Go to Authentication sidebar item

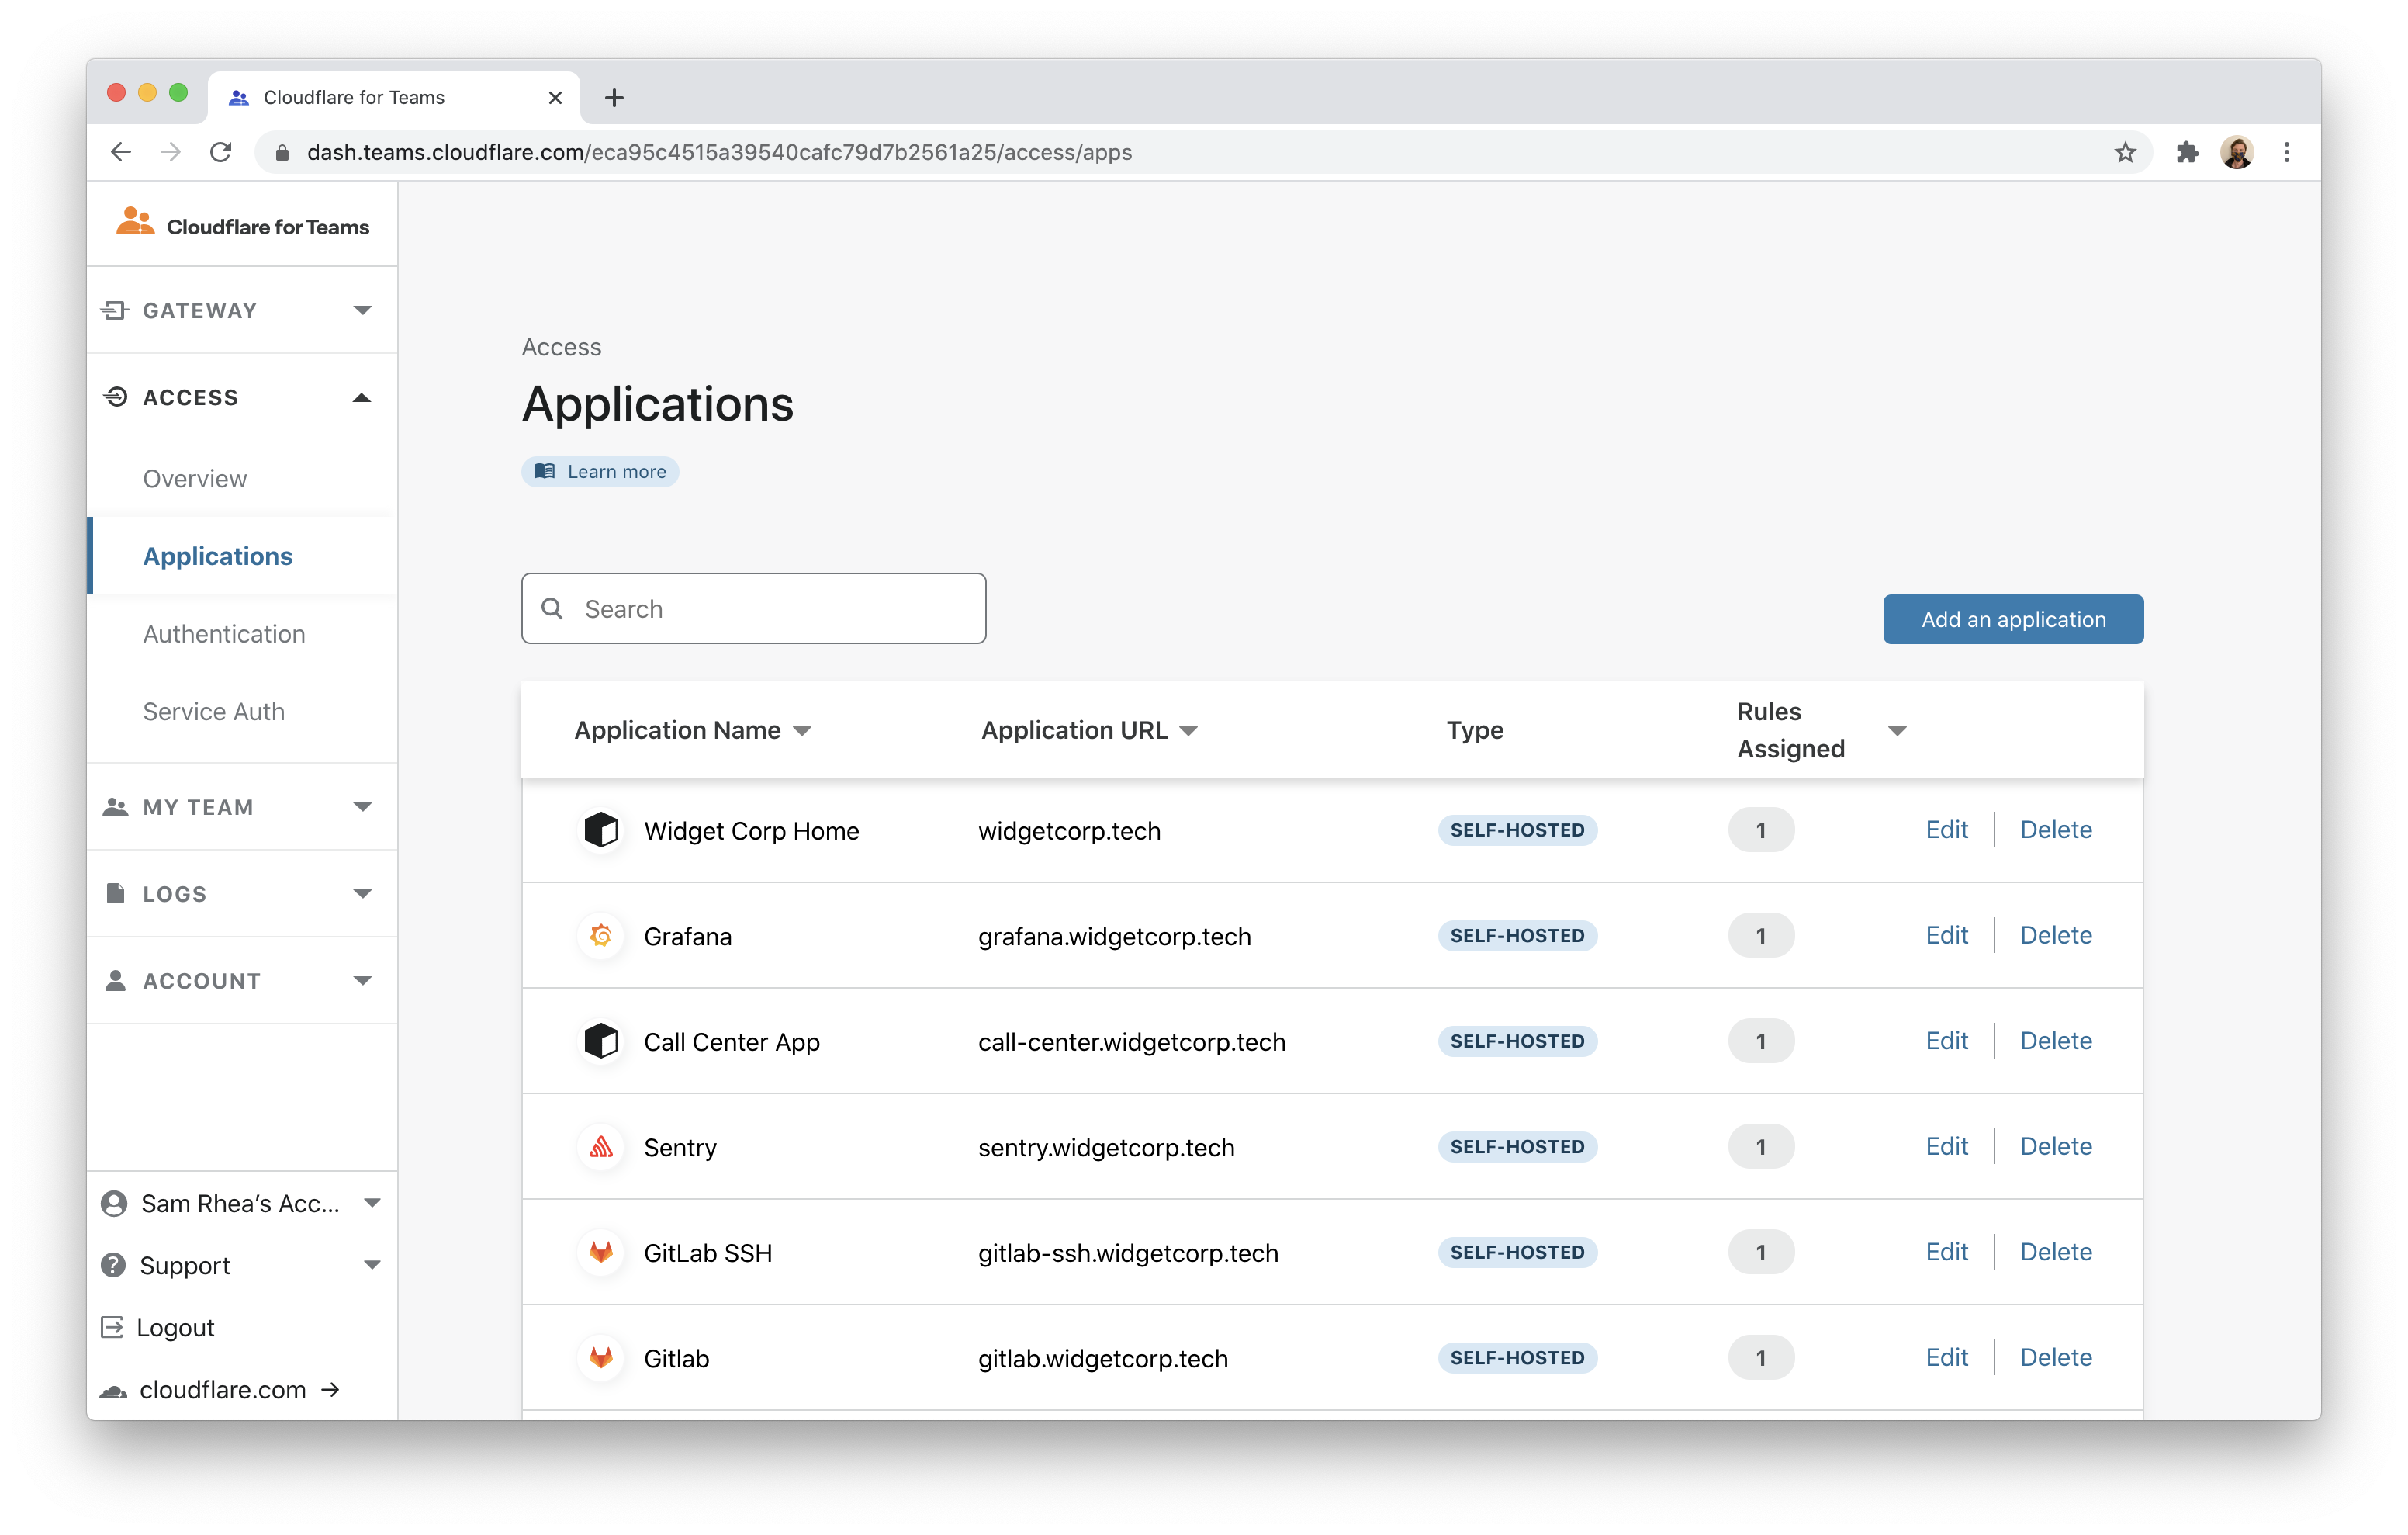point(224,633)
